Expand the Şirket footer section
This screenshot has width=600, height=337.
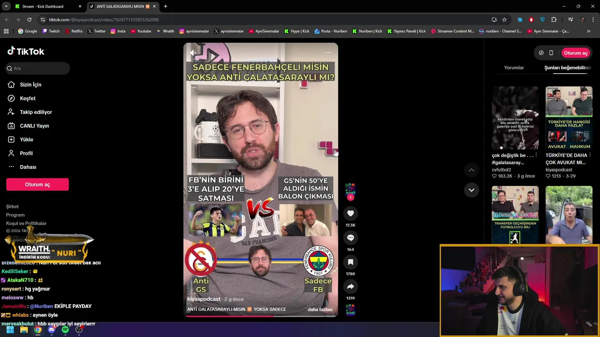[13, 206]
